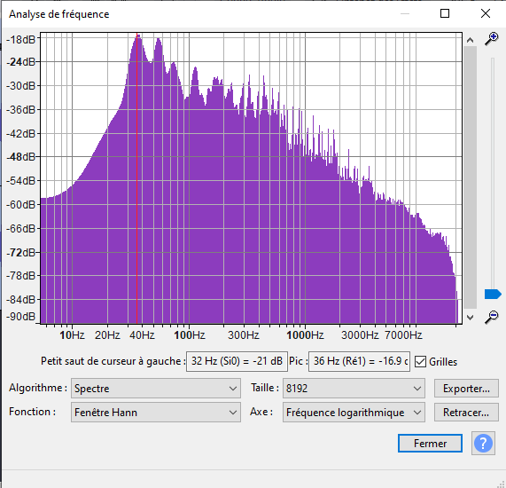Open the Axe dropdown Fréquence logarithmique
506x488 pixels.
coord(354,412)
